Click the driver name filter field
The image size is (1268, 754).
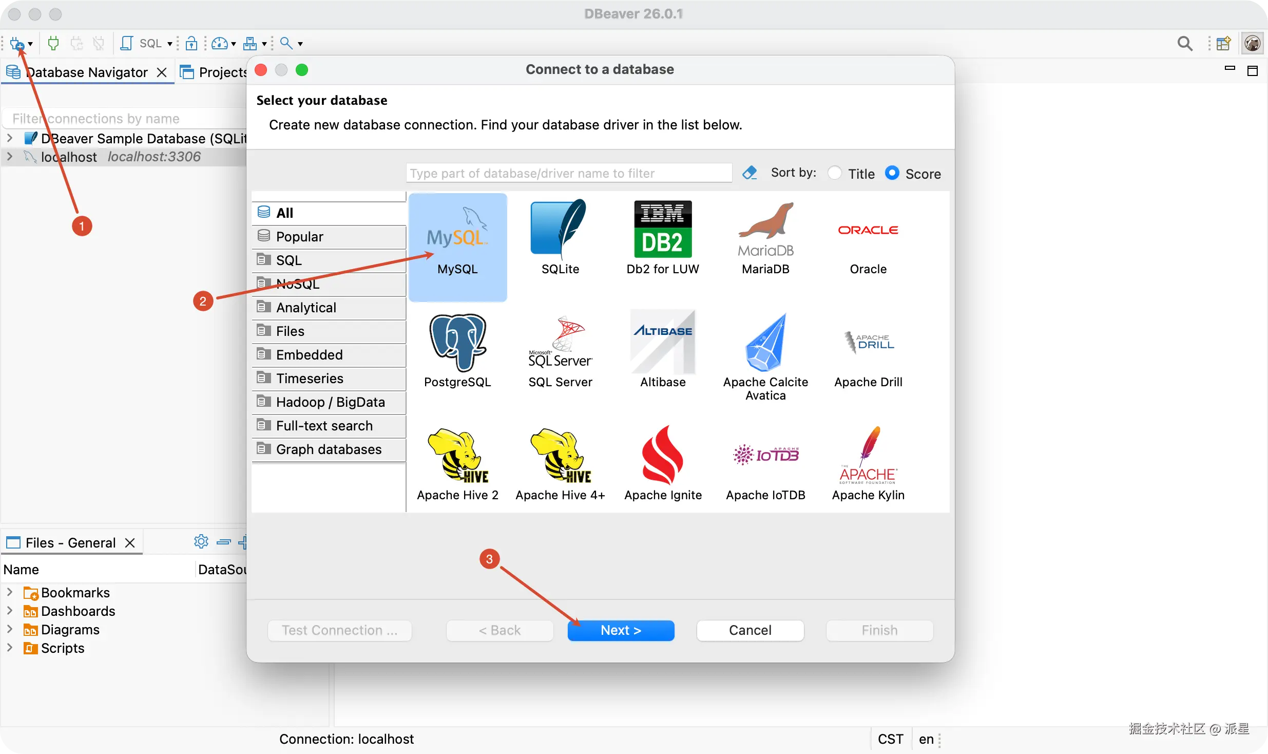click(568, 173)
